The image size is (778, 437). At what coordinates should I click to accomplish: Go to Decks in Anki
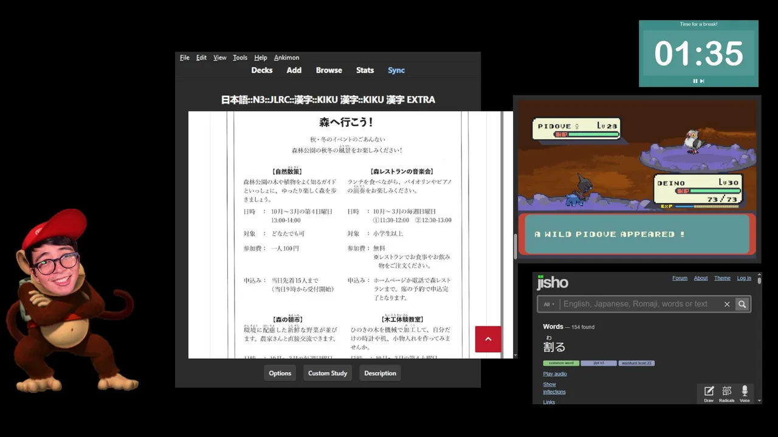[x=262, y=70]
